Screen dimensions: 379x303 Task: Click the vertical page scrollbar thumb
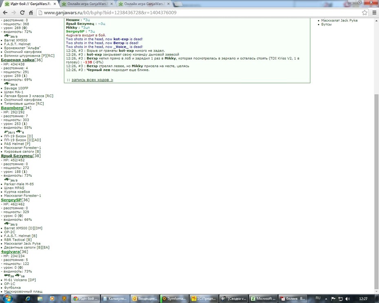376,191
